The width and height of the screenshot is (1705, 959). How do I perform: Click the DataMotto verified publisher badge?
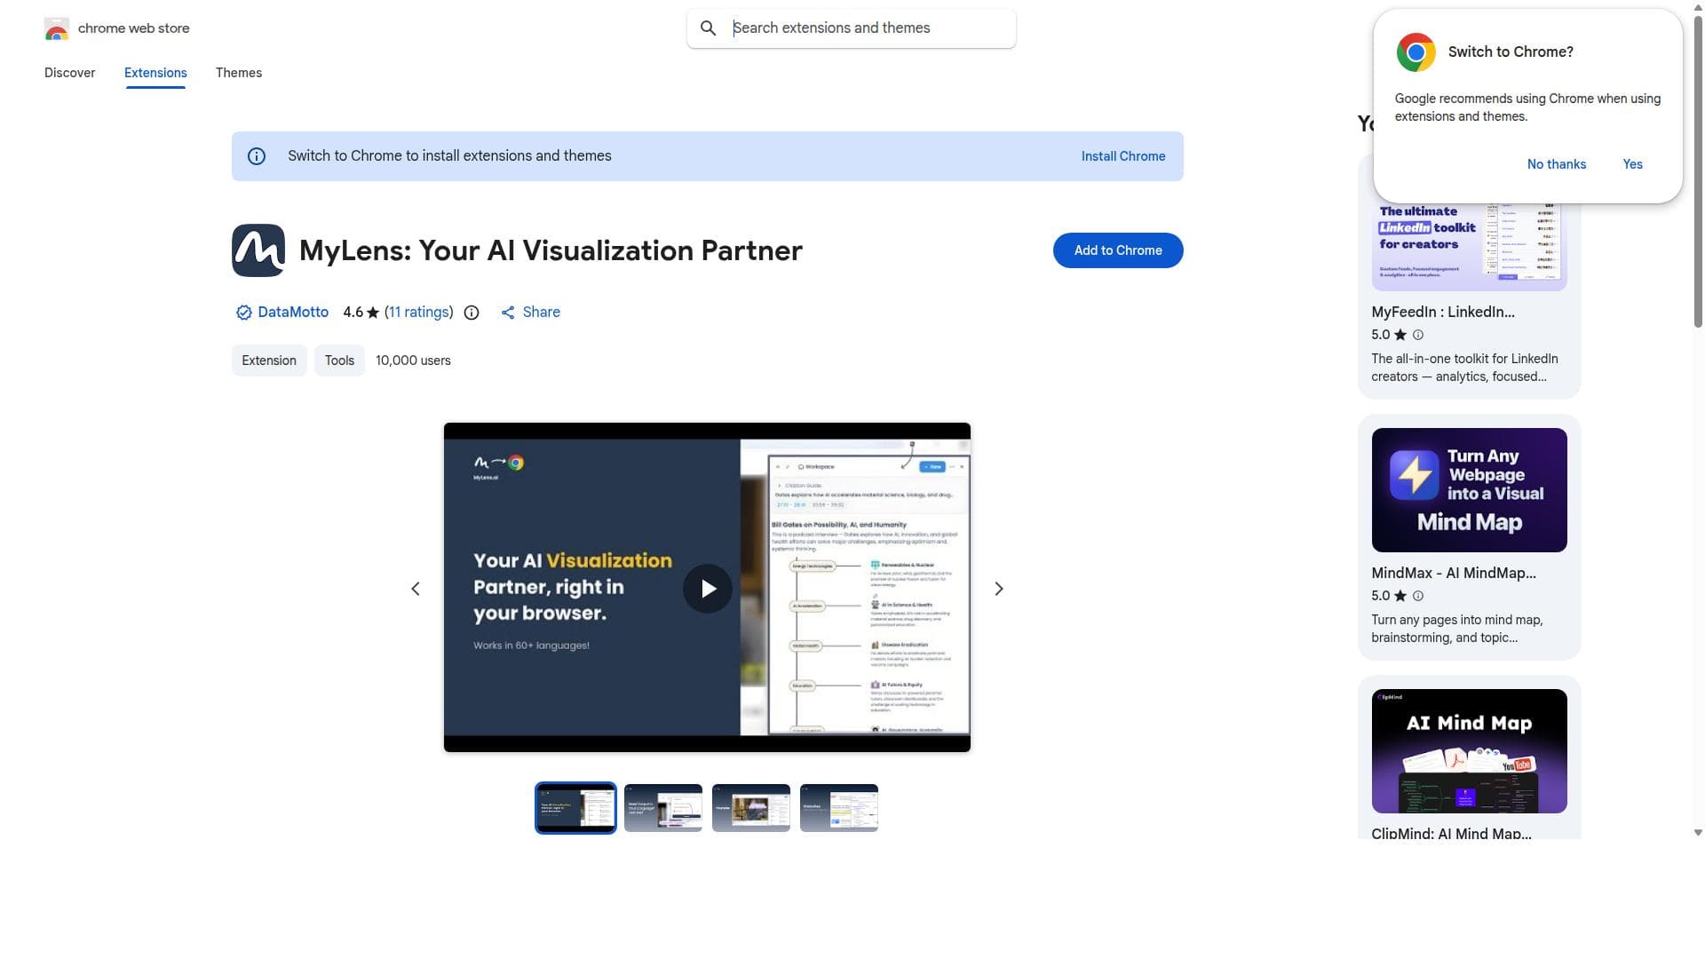click(x=243, y=313)
